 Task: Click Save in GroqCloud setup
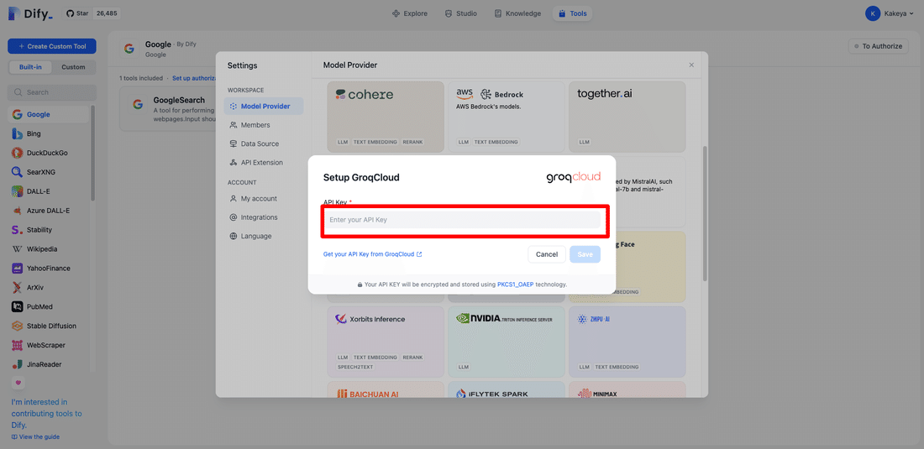point(585,255)
